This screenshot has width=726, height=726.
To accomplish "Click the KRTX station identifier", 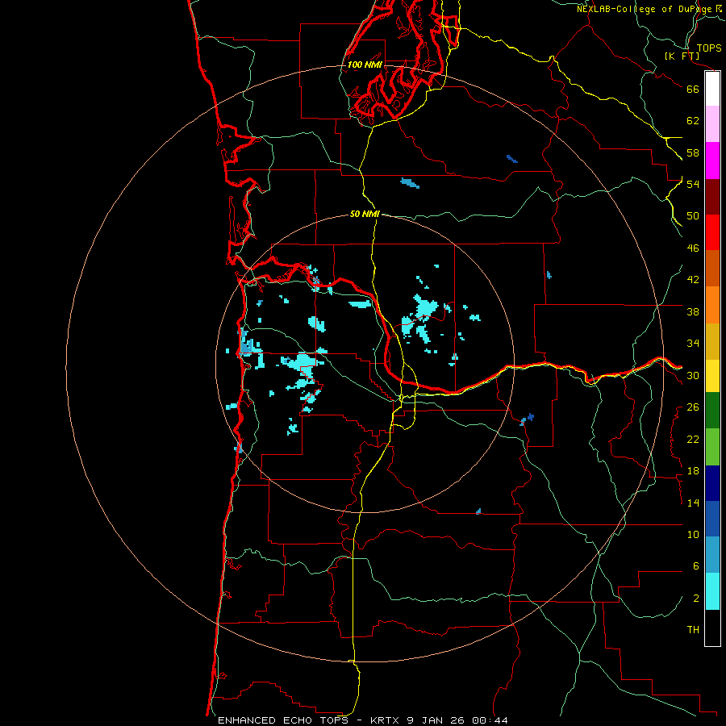I will [386, 720].
